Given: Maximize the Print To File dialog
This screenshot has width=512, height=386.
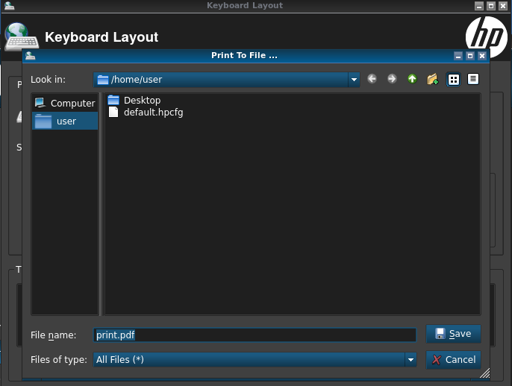Looking at the screenshot, I should (470, 56).
